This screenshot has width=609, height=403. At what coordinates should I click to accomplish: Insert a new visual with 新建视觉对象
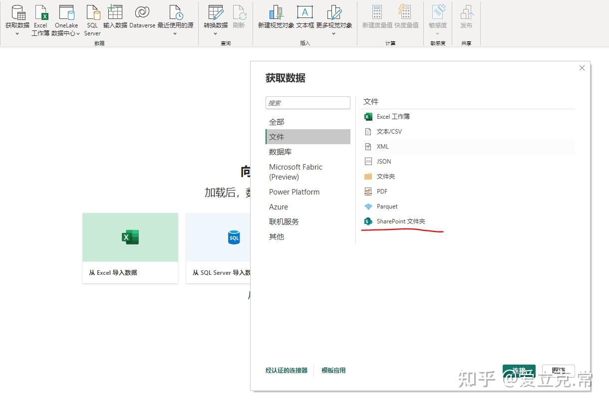[x=276, y=17]
